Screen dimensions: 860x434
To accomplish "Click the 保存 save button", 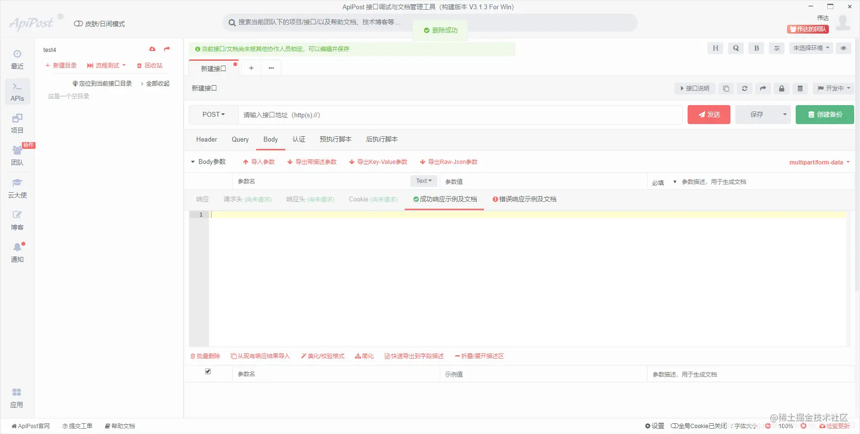I will coord(757,115).
